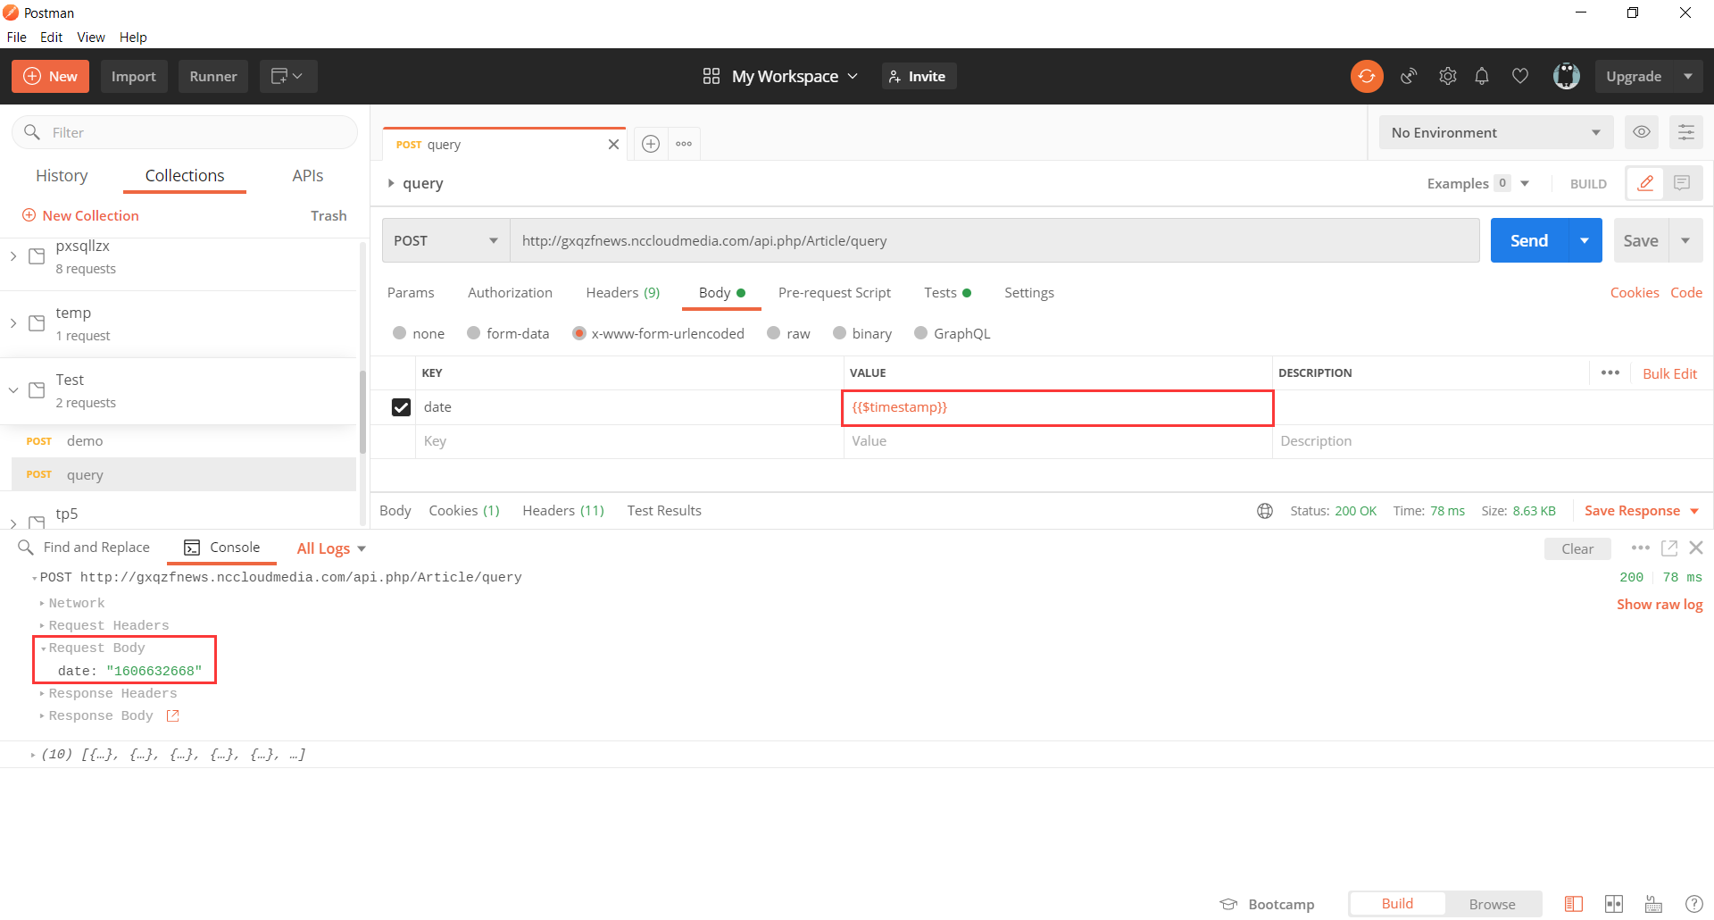Open the Runner
1714x920 pixels.
[x=213, y=77]
